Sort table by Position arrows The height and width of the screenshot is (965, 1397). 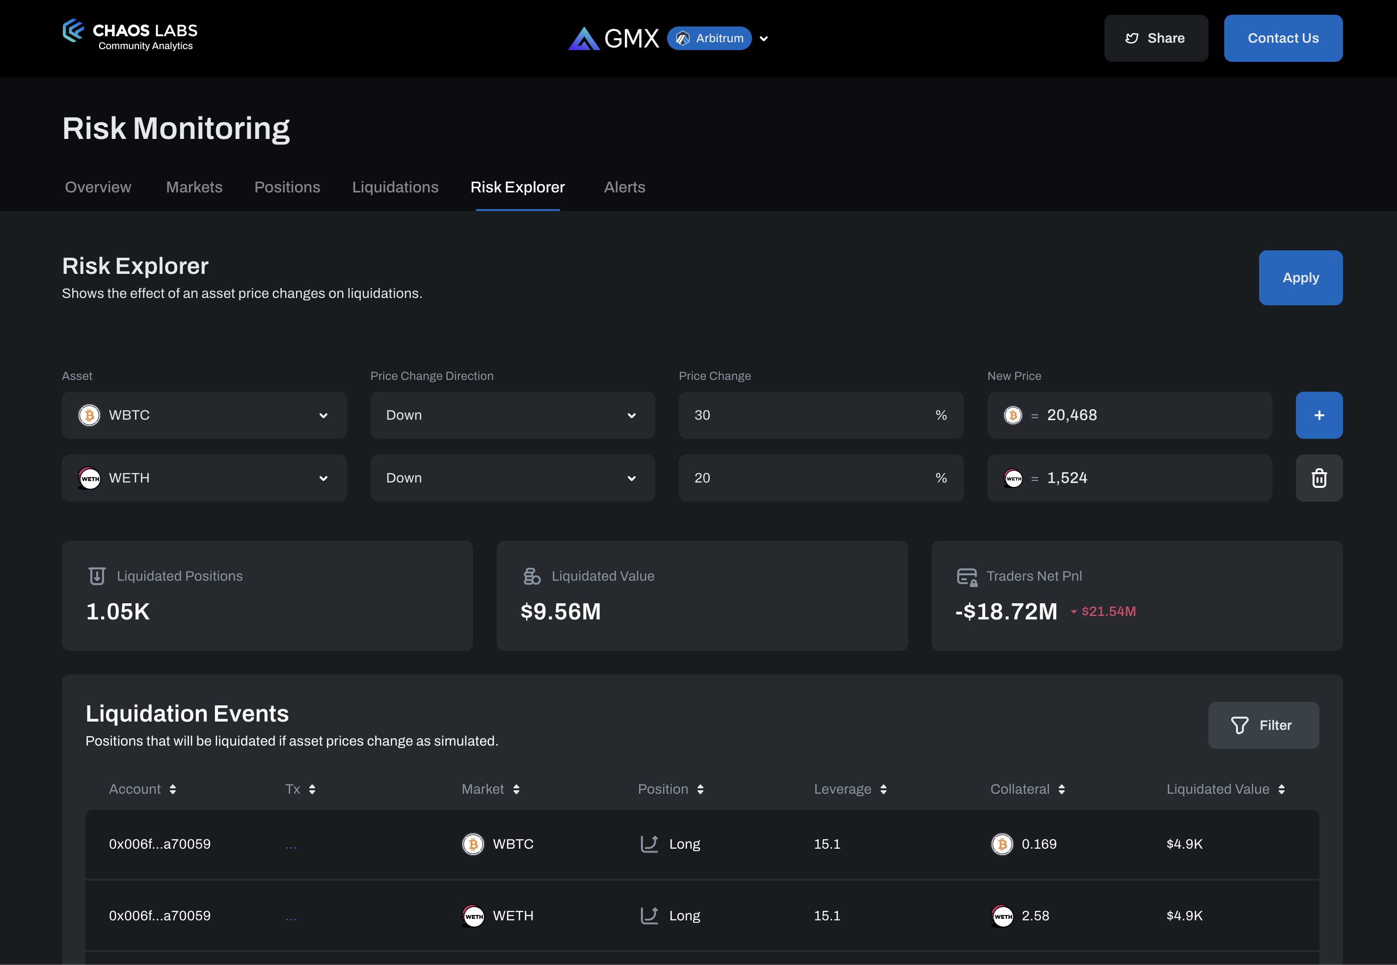[x=700, y=790]
